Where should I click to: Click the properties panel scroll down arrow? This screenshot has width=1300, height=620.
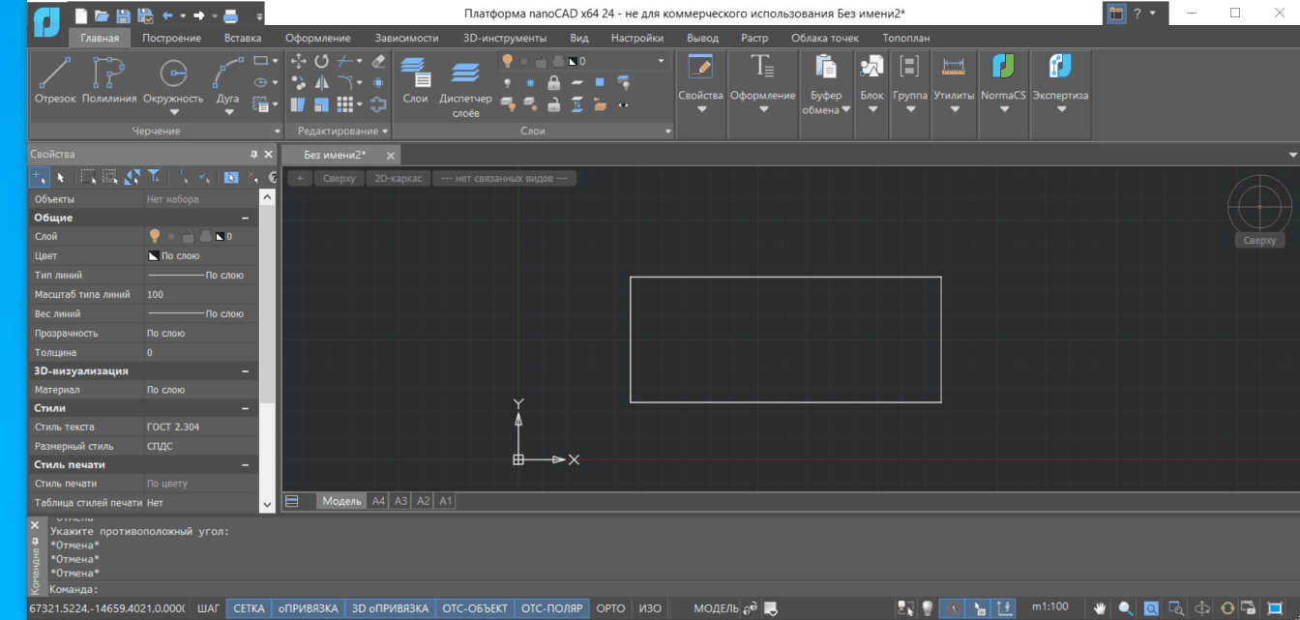267,504
